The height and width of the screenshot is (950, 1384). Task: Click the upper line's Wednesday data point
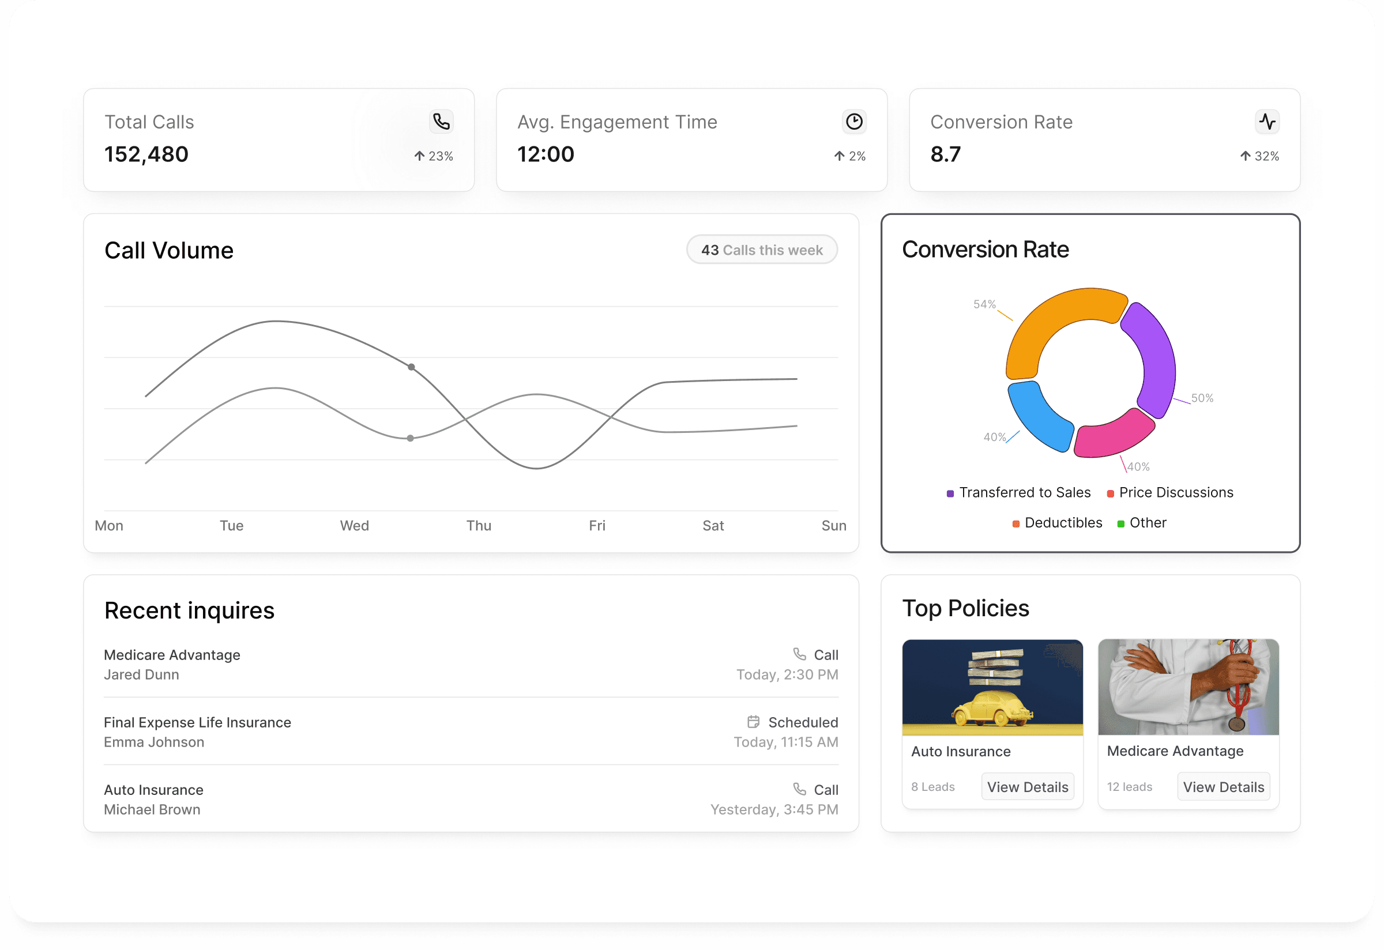point(411,367)
